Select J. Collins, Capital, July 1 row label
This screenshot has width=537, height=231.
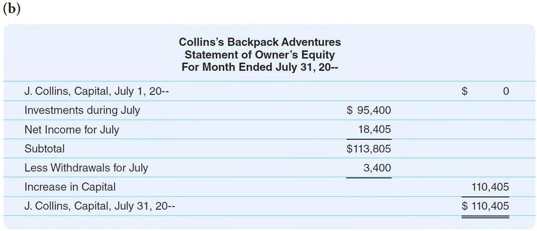pyautogui.click(x=96, y=91)
